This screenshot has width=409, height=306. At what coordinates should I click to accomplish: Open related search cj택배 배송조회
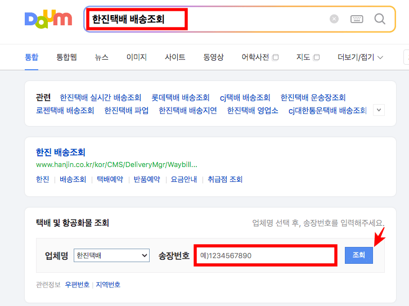tap(245, 97)
